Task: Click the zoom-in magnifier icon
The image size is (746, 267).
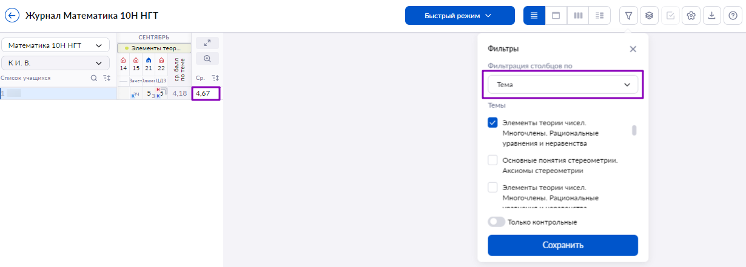Action: pos(207,59)
